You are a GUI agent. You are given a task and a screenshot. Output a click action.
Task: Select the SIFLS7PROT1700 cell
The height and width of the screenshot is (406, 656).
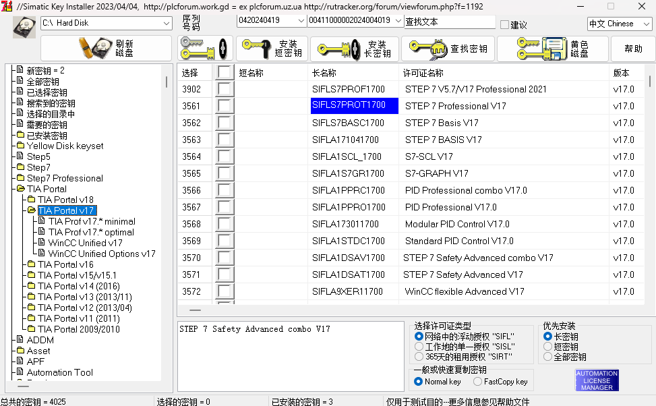point(355,105)
